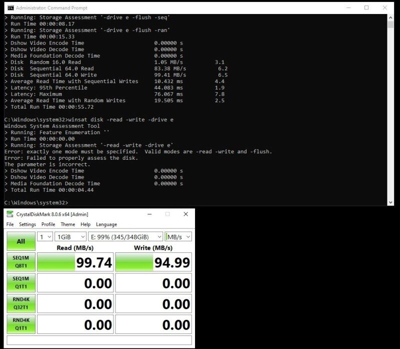400x349 pixels.
Task: Open the Help menu
Action: tap(85, 224)
